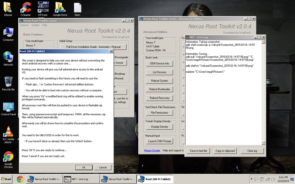
Task: Maximize the Advanced Utilities window
Action: pyautogui.click(x=249, y=19)
